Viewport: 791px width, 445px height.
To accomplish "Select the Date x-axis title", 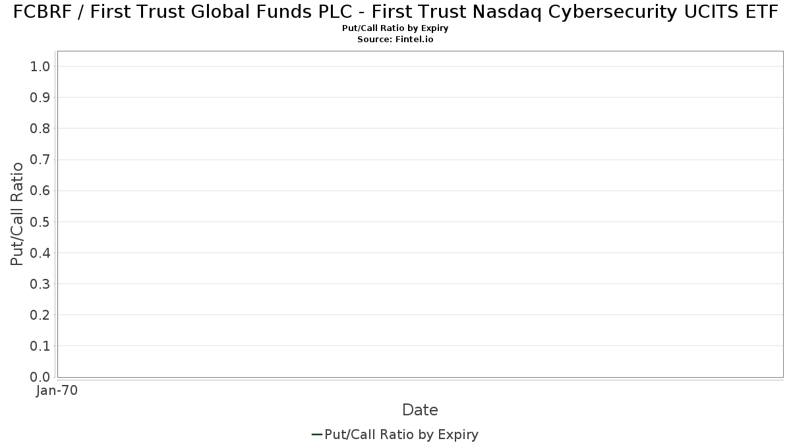I will (420, 410).
